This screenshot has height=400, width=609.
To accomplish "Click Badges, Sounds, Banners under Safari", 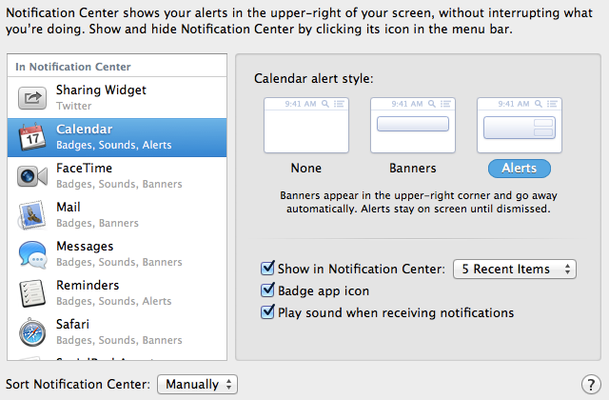I will point(119,340).
